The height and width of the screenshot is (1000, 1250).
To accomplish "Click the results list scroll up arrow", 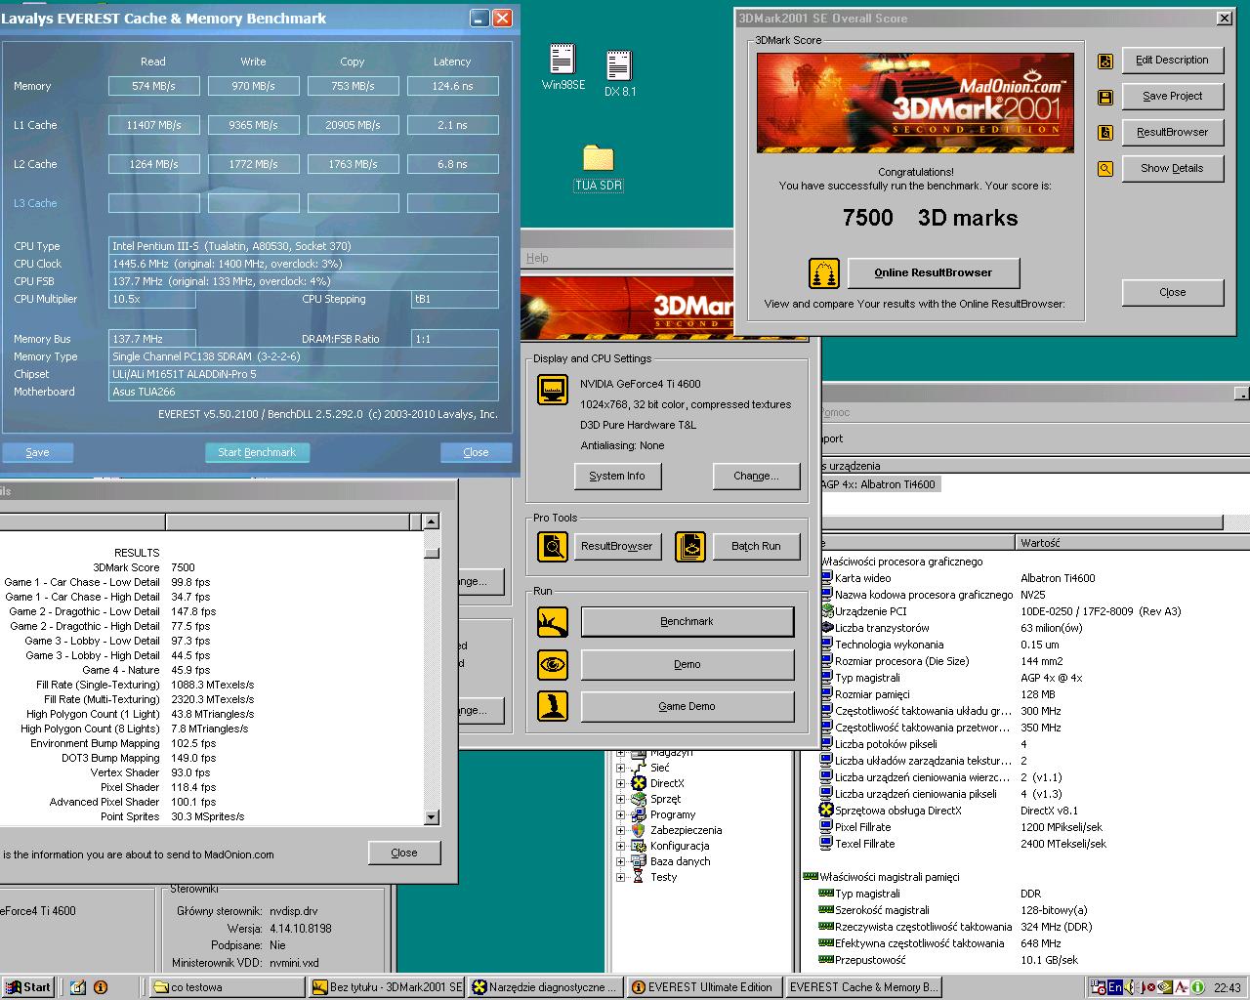I will [432, 522].
